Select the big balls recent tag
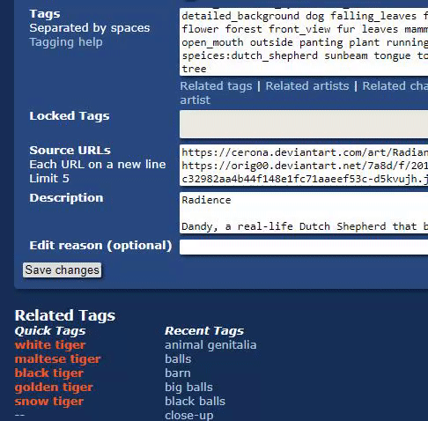This screenshot has width=428, height=421. (x=188, y=388)
